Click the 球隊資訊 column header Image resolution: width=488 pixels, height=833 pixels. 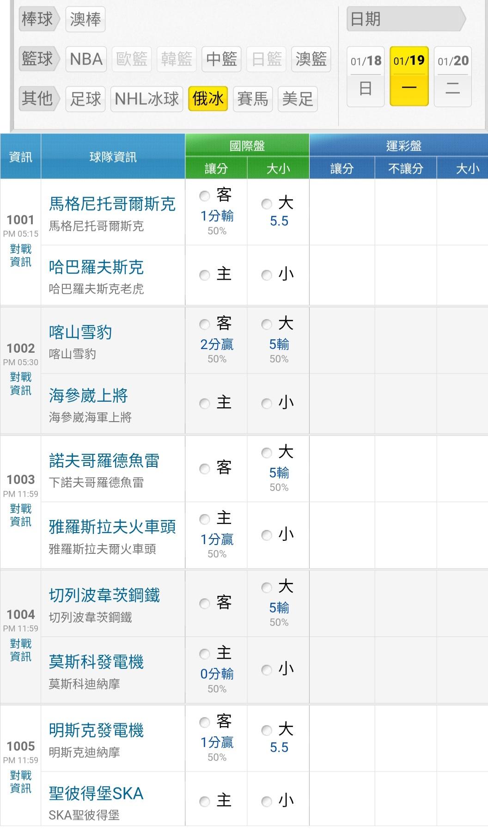(113, 157)
